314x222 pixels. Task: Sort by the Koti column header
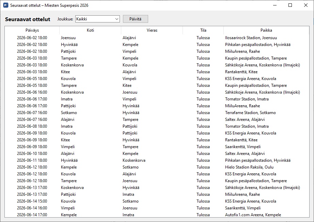90,30
